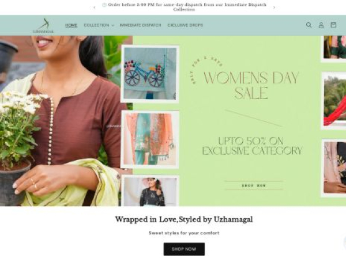
Task: Open the Immediate Dispatch menu item
Action: [140, 25]
